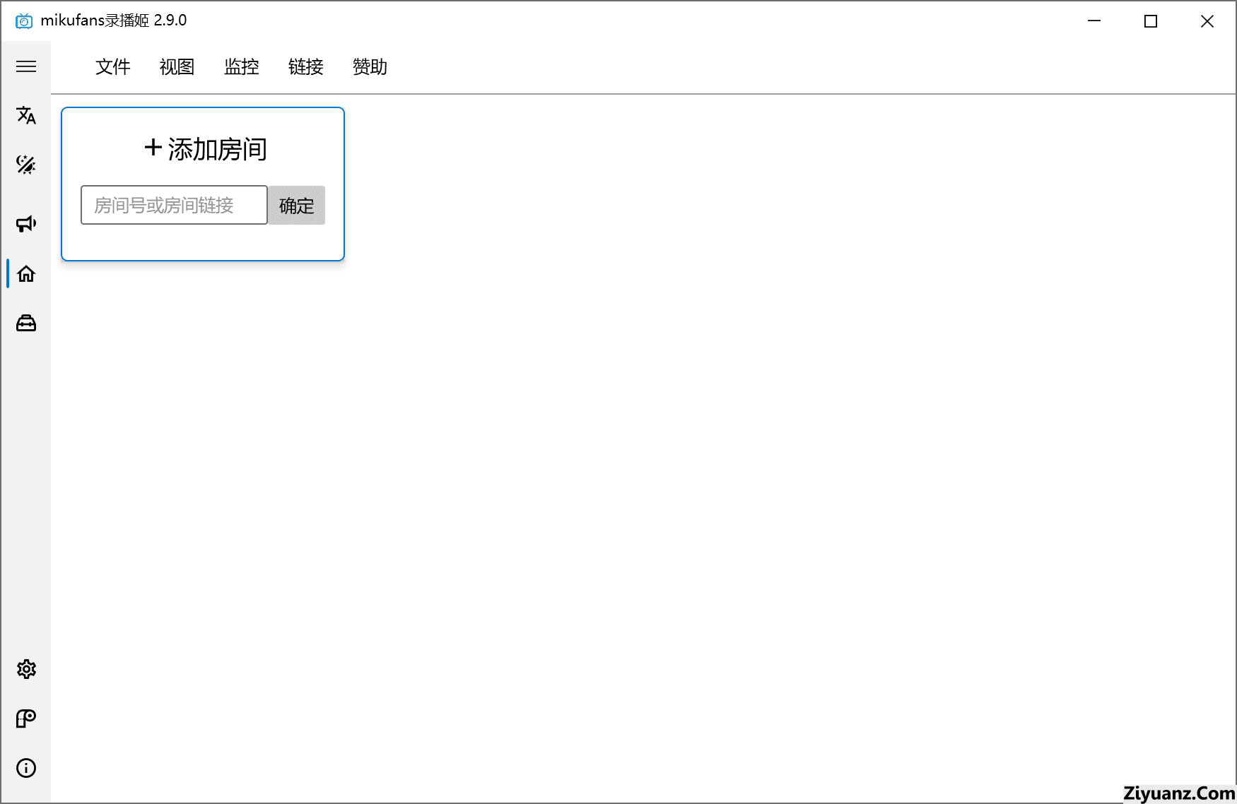The height and width of the screenshot is (804, 1237).
Task: Click the sticker-shaped icon below settings
Action: (x=26, y=719)
